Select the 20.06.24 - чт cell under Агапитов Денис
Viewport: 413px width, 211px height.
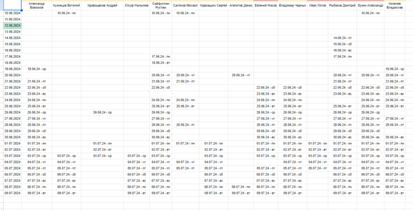(241, 75)
